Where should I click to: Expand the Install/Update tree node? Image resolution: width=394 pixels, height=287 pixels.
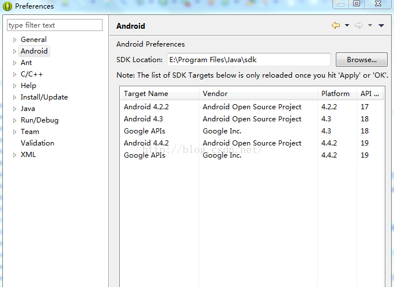pyautogui.click(x=14, y=97)
